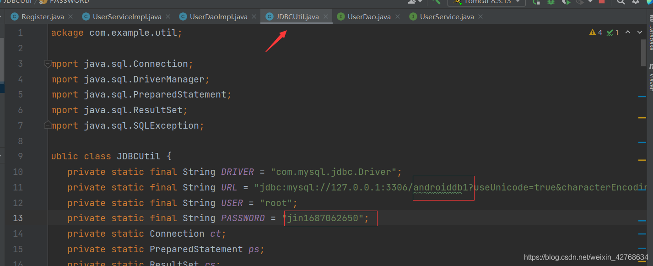
Task: Open the UserService.java tab
Action: point(447,17)
